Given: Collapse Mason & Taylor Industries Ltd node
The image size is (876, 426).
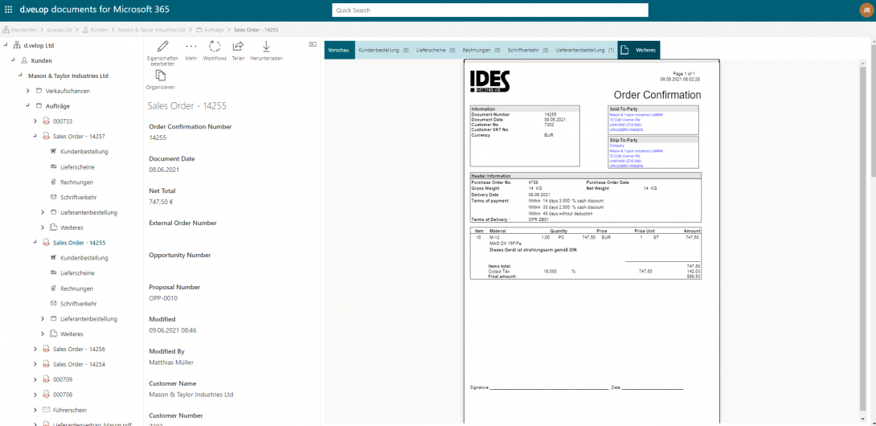Looking at the screenshot, I should pos(20,76).
